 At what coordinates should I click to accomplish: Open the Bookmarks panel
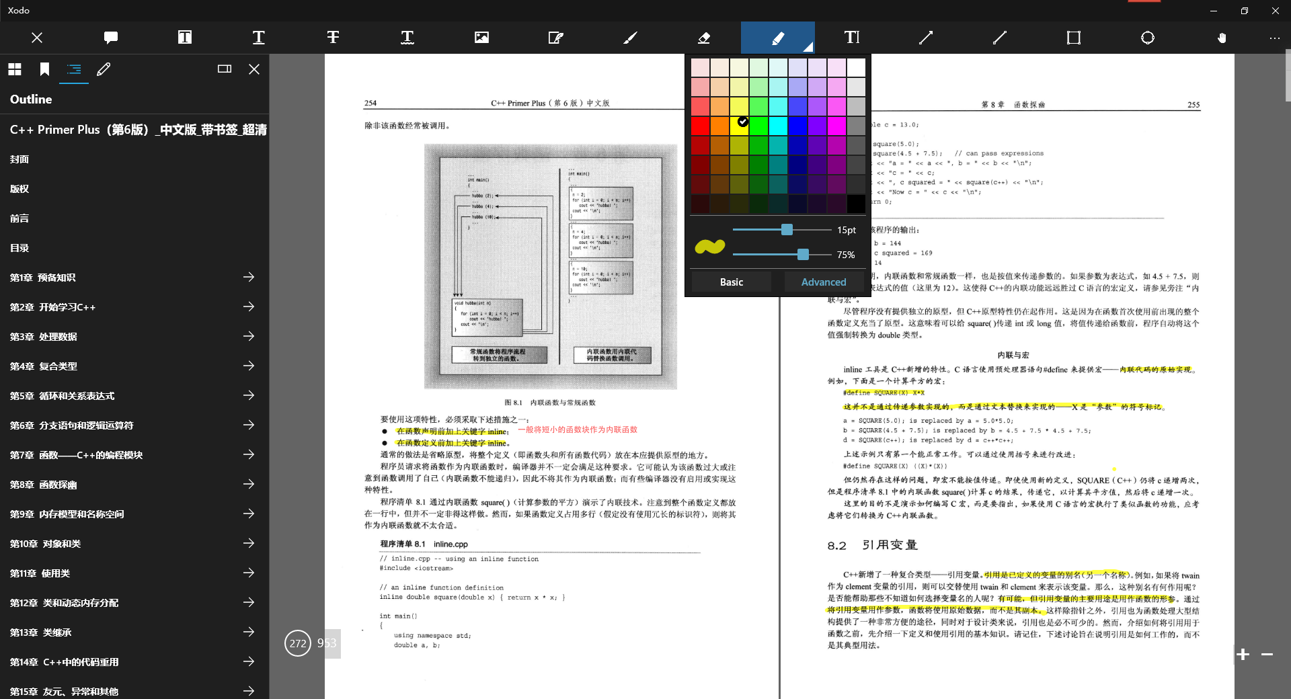pos(44,69)
